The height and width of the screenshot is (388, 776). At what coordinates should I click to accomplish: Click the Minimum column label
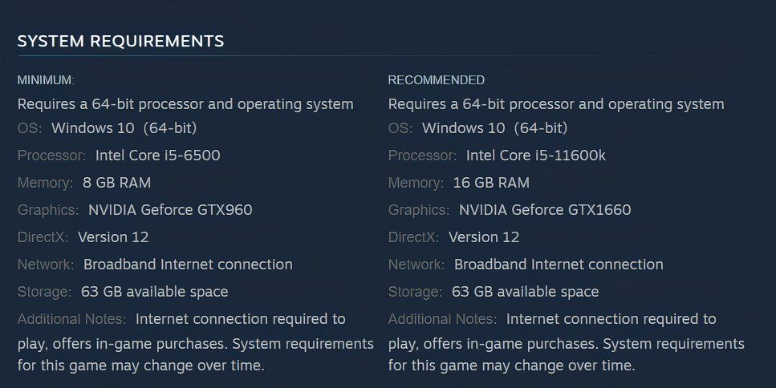click(45, 80)
